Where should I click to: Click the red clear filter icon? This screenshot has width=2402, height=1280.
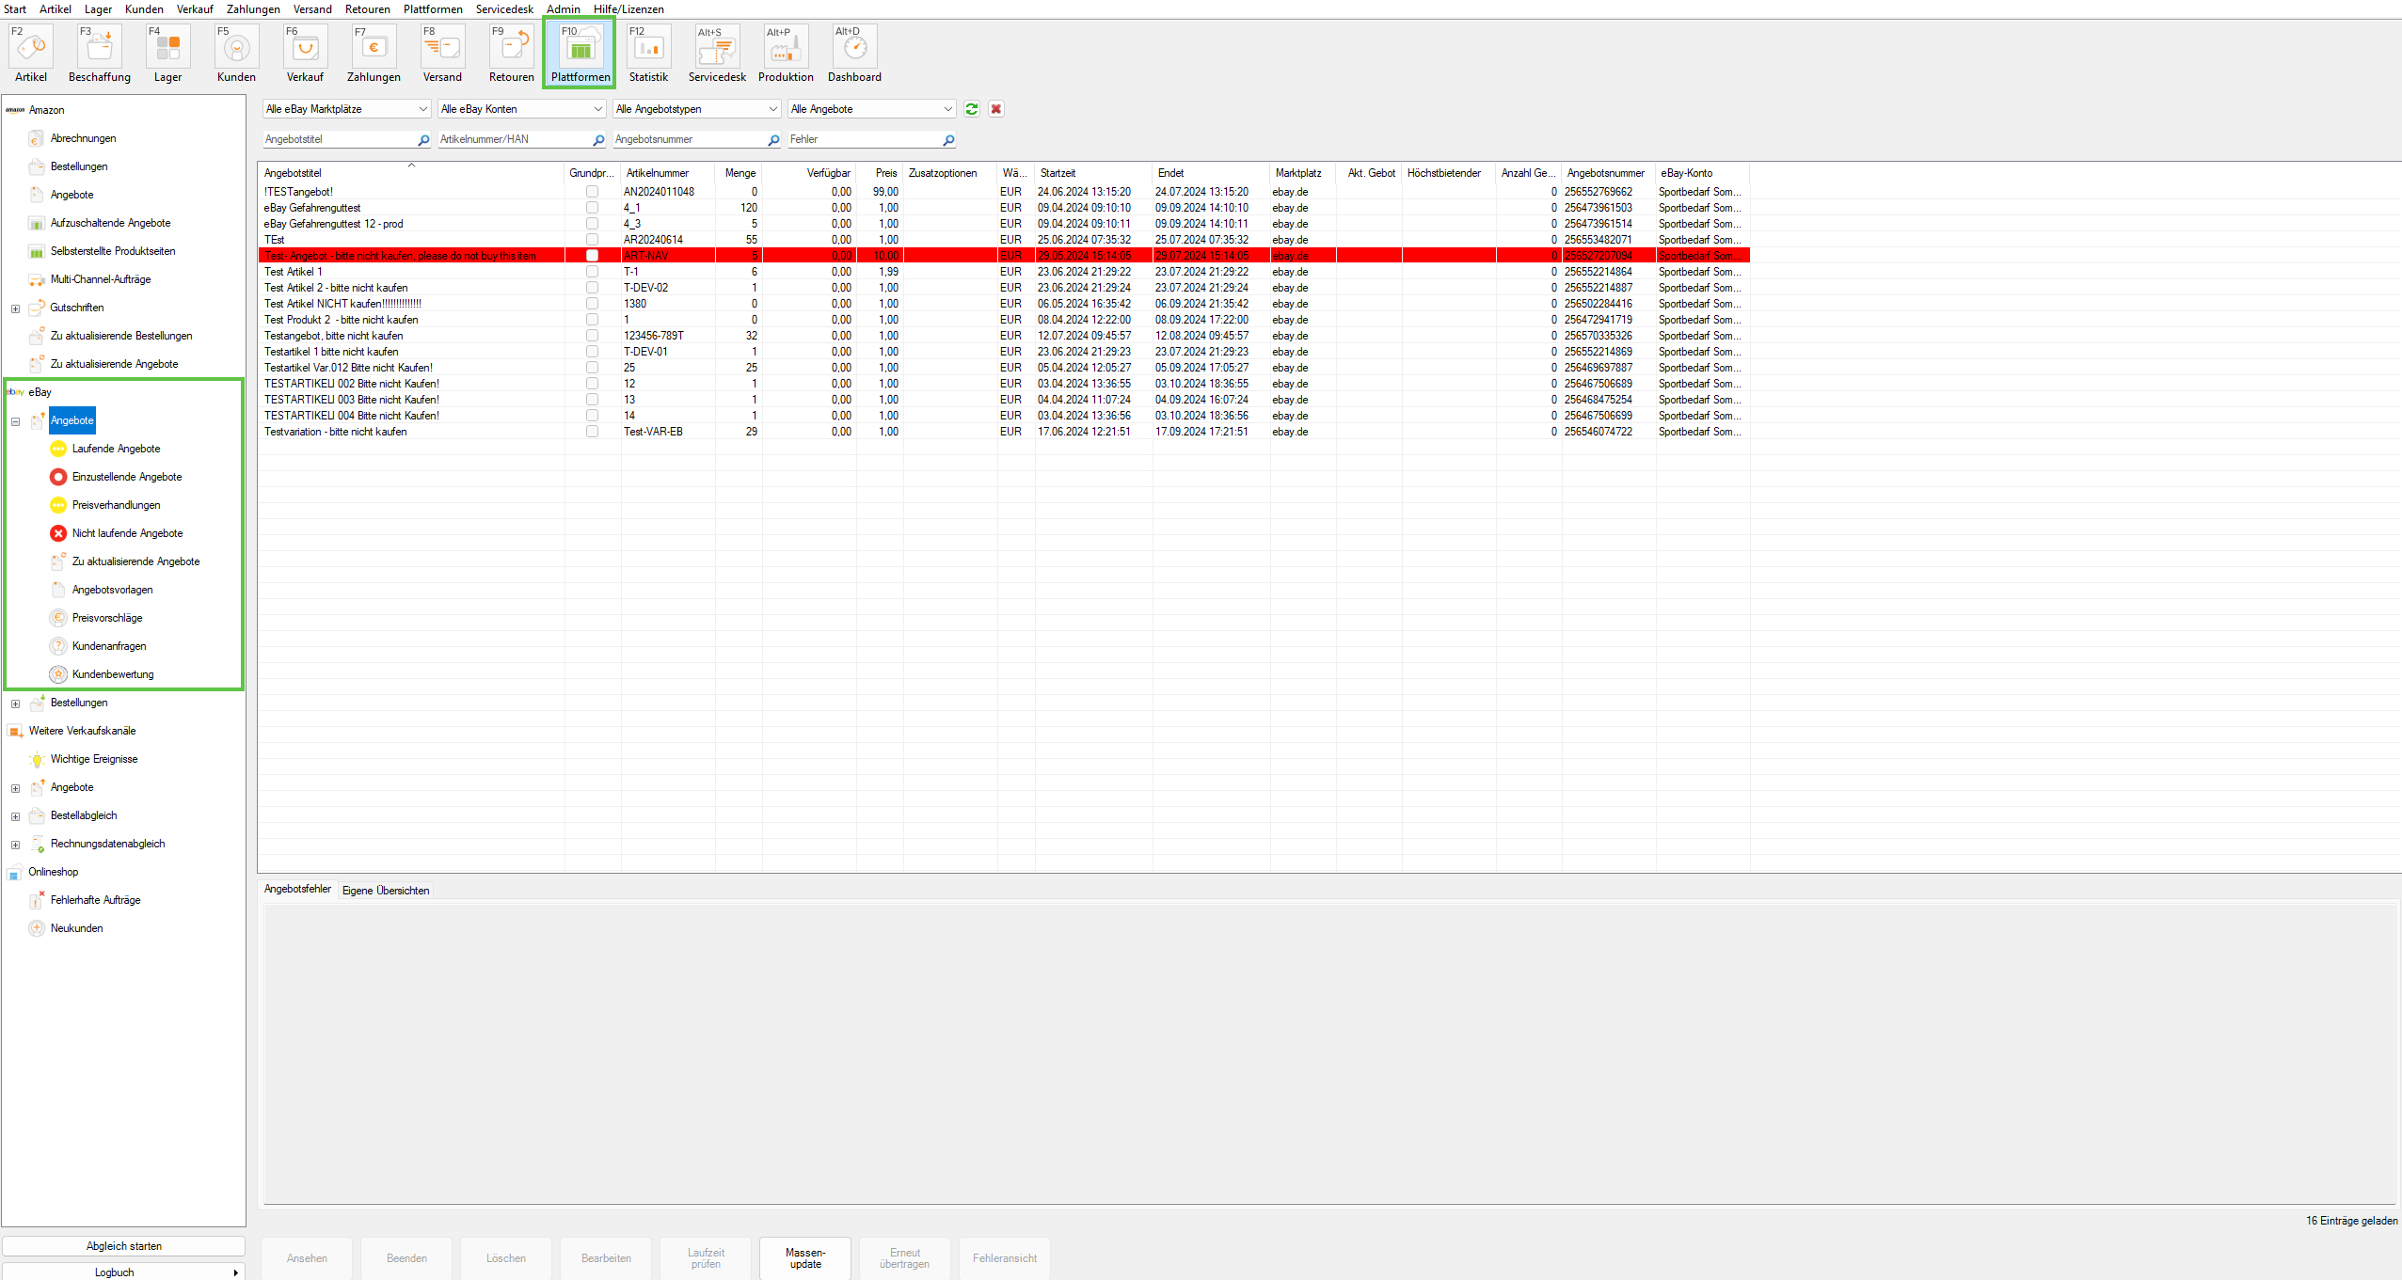pos(995,109)
